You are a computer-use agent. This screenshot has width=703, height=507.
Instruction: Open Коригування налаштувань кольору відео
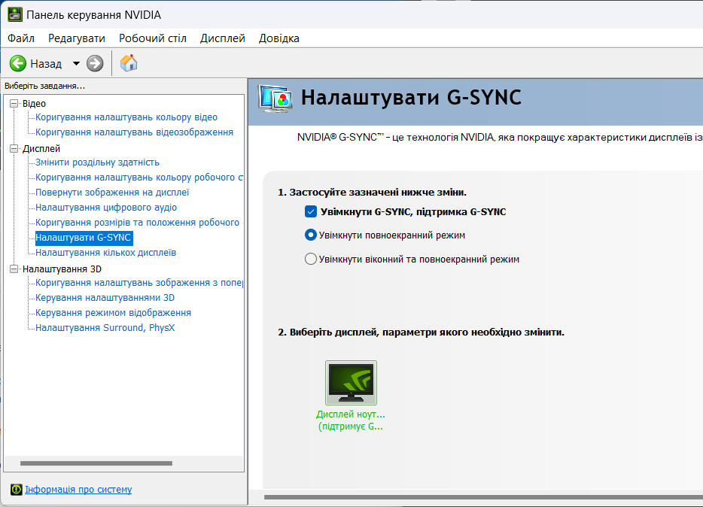click(126, 117)
